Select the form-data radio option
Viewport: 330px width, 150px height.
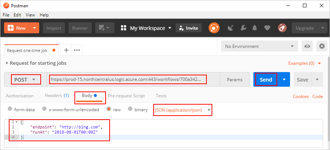tap(10, 109)
